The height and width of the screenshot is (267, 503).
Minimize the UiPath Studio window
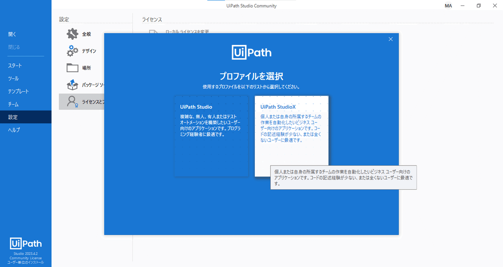tap(462, 6)
